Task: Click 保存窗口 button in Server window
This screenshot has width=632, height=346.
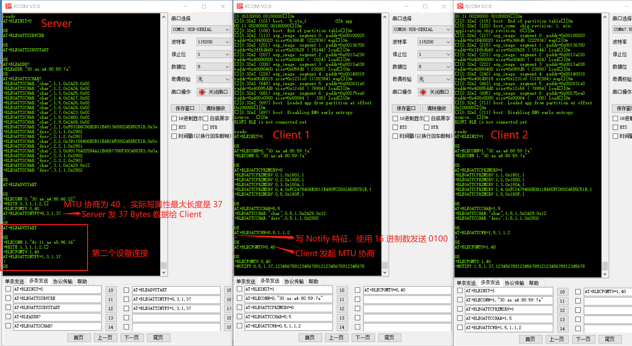Action: tap(185, 108)
